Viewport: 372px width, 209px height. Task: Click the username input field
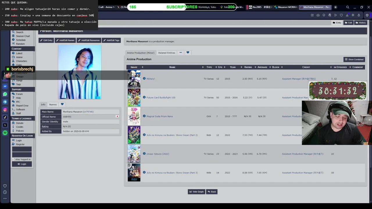(x=22, y=149)
